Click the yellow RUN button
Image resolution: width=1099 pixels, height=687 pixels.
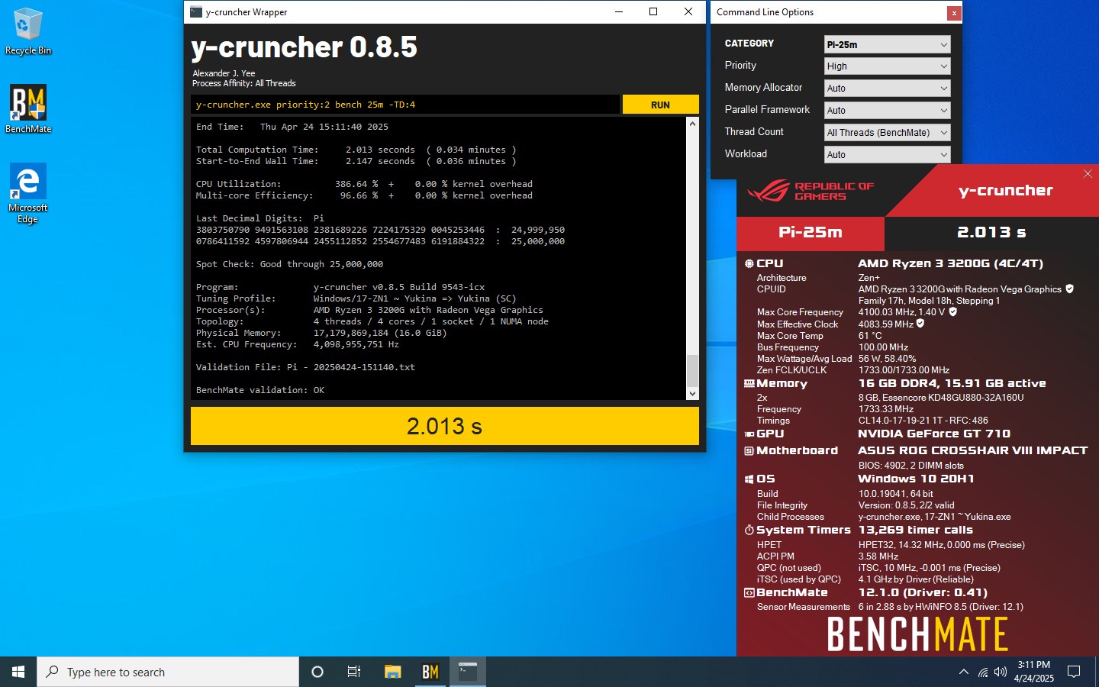coord(660,105)
